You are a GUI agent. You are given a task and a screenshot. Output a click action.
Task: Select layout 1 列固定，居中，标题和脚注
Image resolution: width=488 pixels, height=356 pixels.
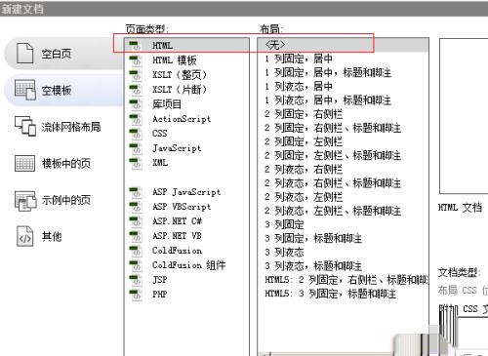[328, 72]
